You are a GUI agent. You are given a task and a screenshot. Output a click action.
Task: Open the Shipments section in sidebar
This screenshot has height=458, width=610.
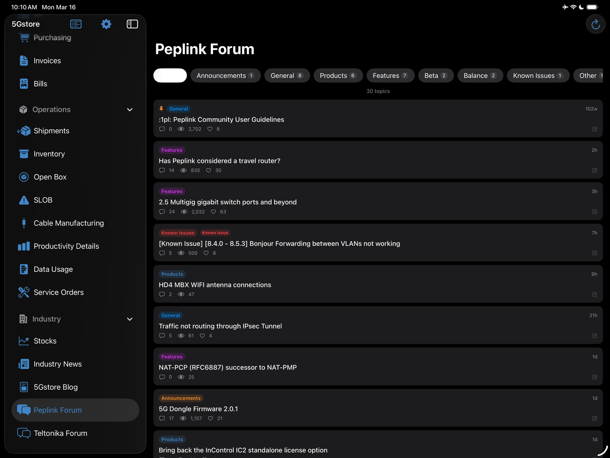[51, 131]
